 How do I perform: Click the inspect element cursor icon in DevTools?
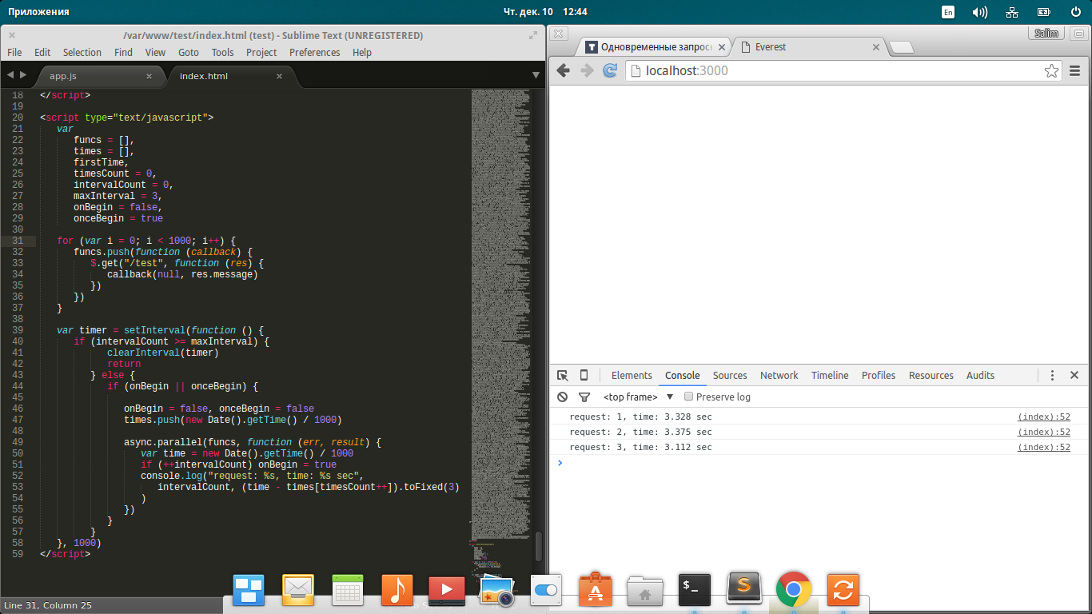[563, 375]
